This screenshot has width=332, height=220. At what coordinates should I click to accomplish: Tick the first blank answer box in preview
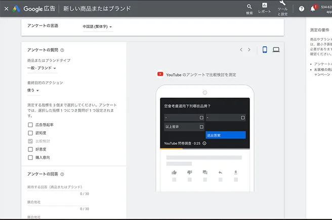(201, 118)
